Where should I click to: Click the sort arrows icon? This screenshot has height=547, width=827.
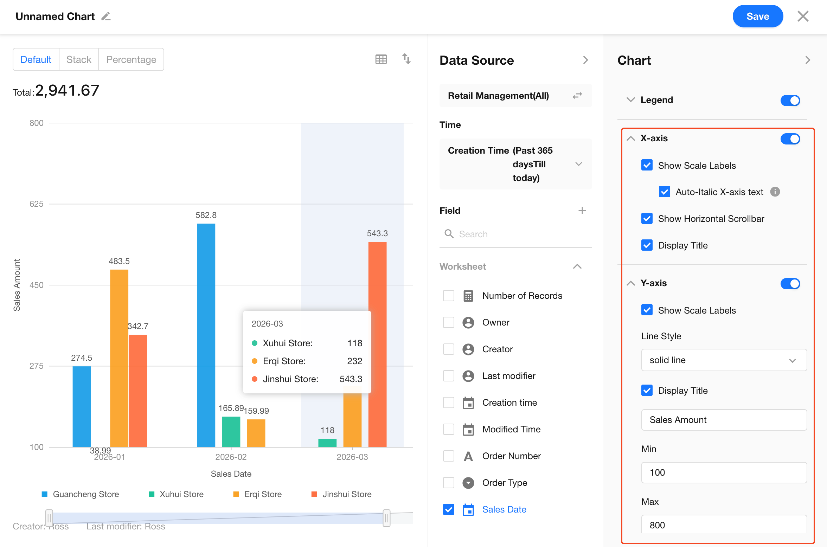click(x=406, y=59)
